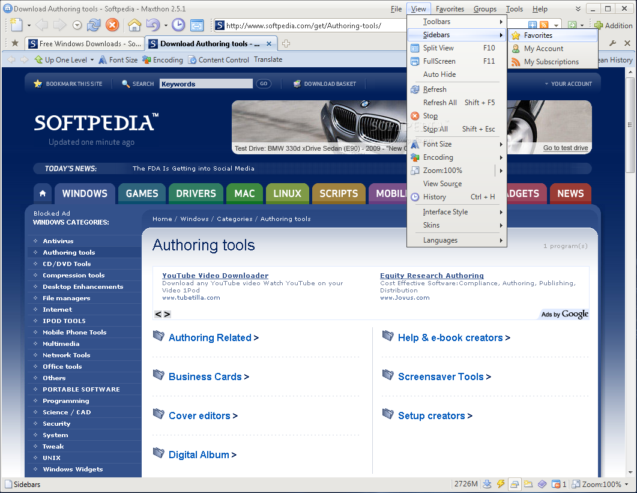Click the browser Forward arrow in main toolbar
Screen dimensions: 637x493
(x=59, y=25)
